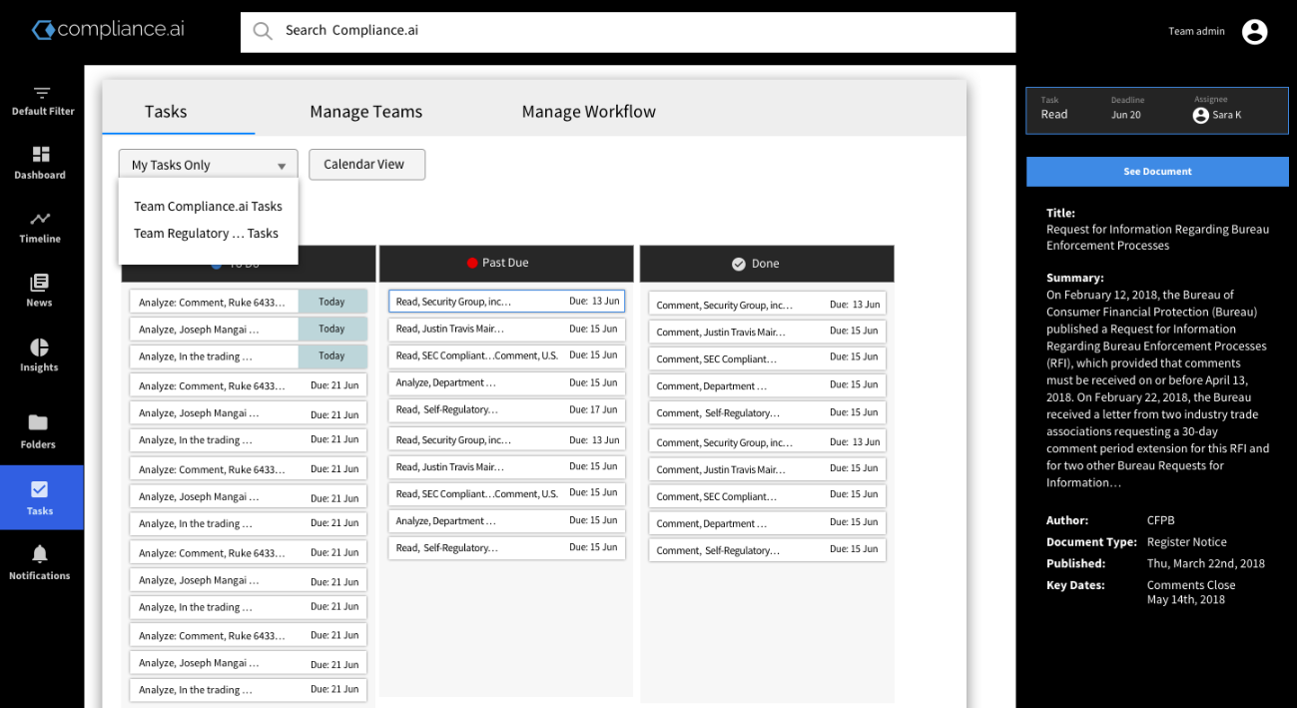The width and height of the screenshot is (1297, 708).
Task: Click the red Past Due status dot
Action: tap(472, 263)
